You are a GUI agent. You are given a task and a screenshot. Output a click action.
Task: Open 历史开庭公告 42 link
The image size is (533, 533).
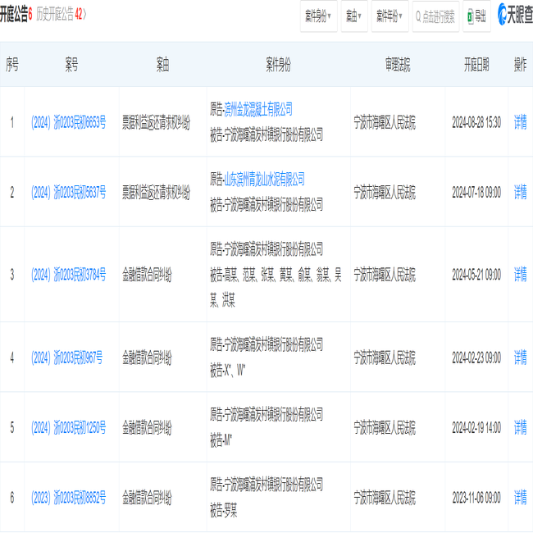click(61, 14)
